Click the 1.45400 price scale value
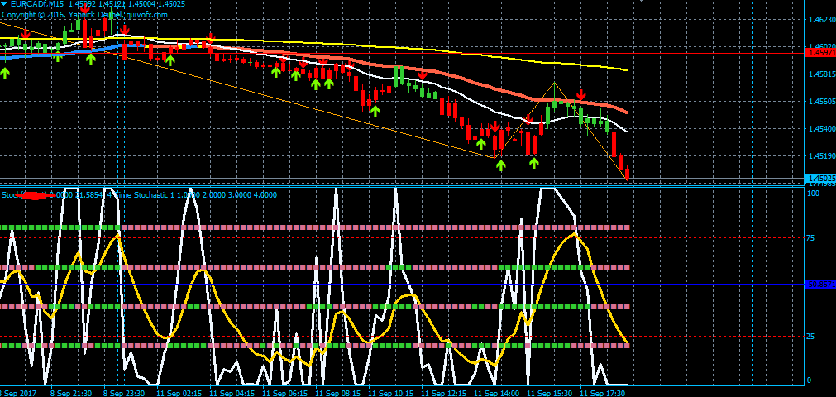This screenshot has height=397, width=836. [x=822, y=128]
